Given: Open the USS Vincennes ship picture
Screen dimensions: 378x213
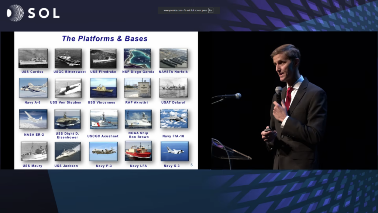Looking at the screenshot, I should [x=103, y=88].
